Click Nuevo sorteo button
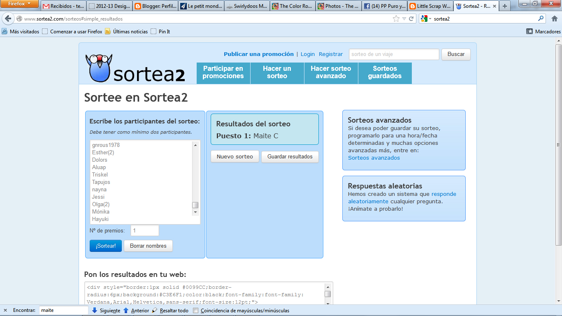Image resolution: width=562 pixels, height=316 pixels. click(x=235, y=156)
